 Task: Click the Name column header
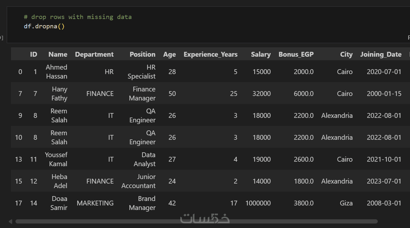coord(58,54)
